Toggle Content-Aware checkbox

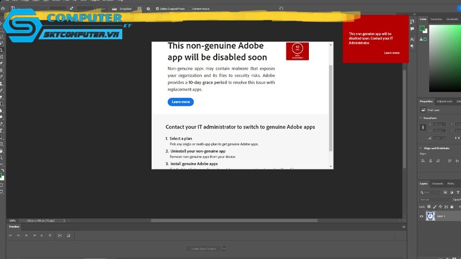pyautogui.click(x=190, y=9)
